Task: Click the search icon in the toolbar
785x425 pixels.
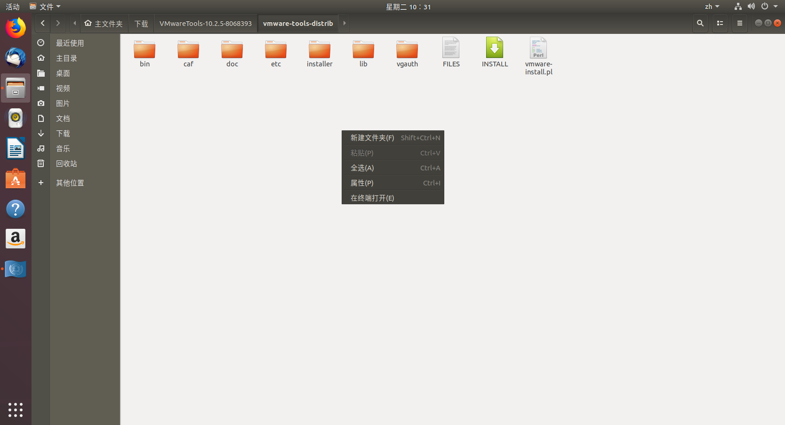Action: click(x=700, y=23)
